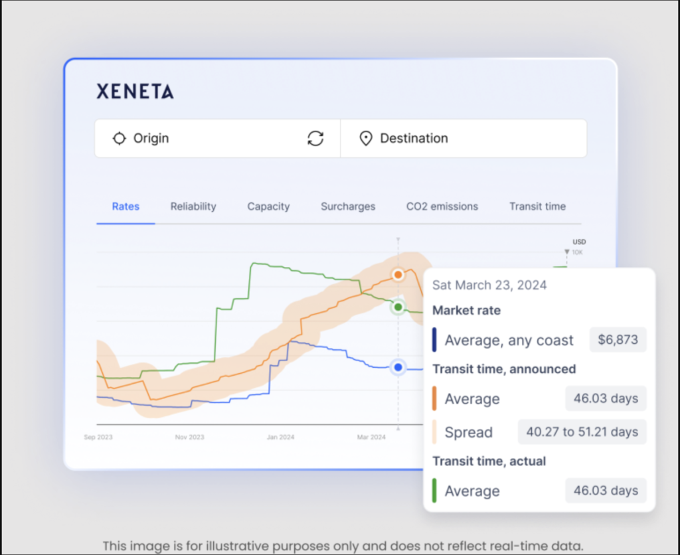This screenshot has height=555, width=680.
Task: Open the Rates tab
Action: [126, 206]
